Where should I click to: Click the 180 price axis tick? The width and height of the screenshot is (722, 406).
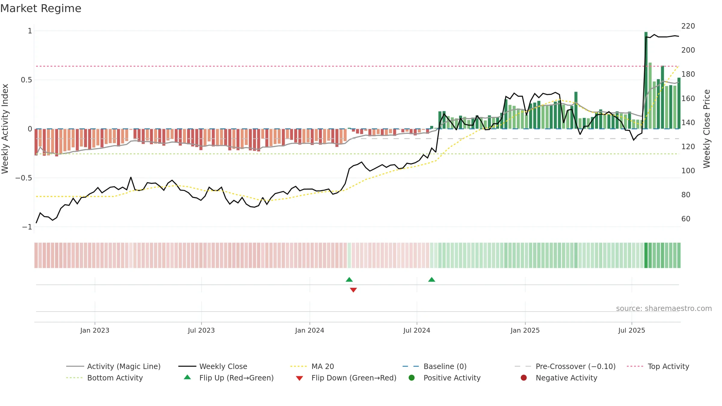click(688, 74)
